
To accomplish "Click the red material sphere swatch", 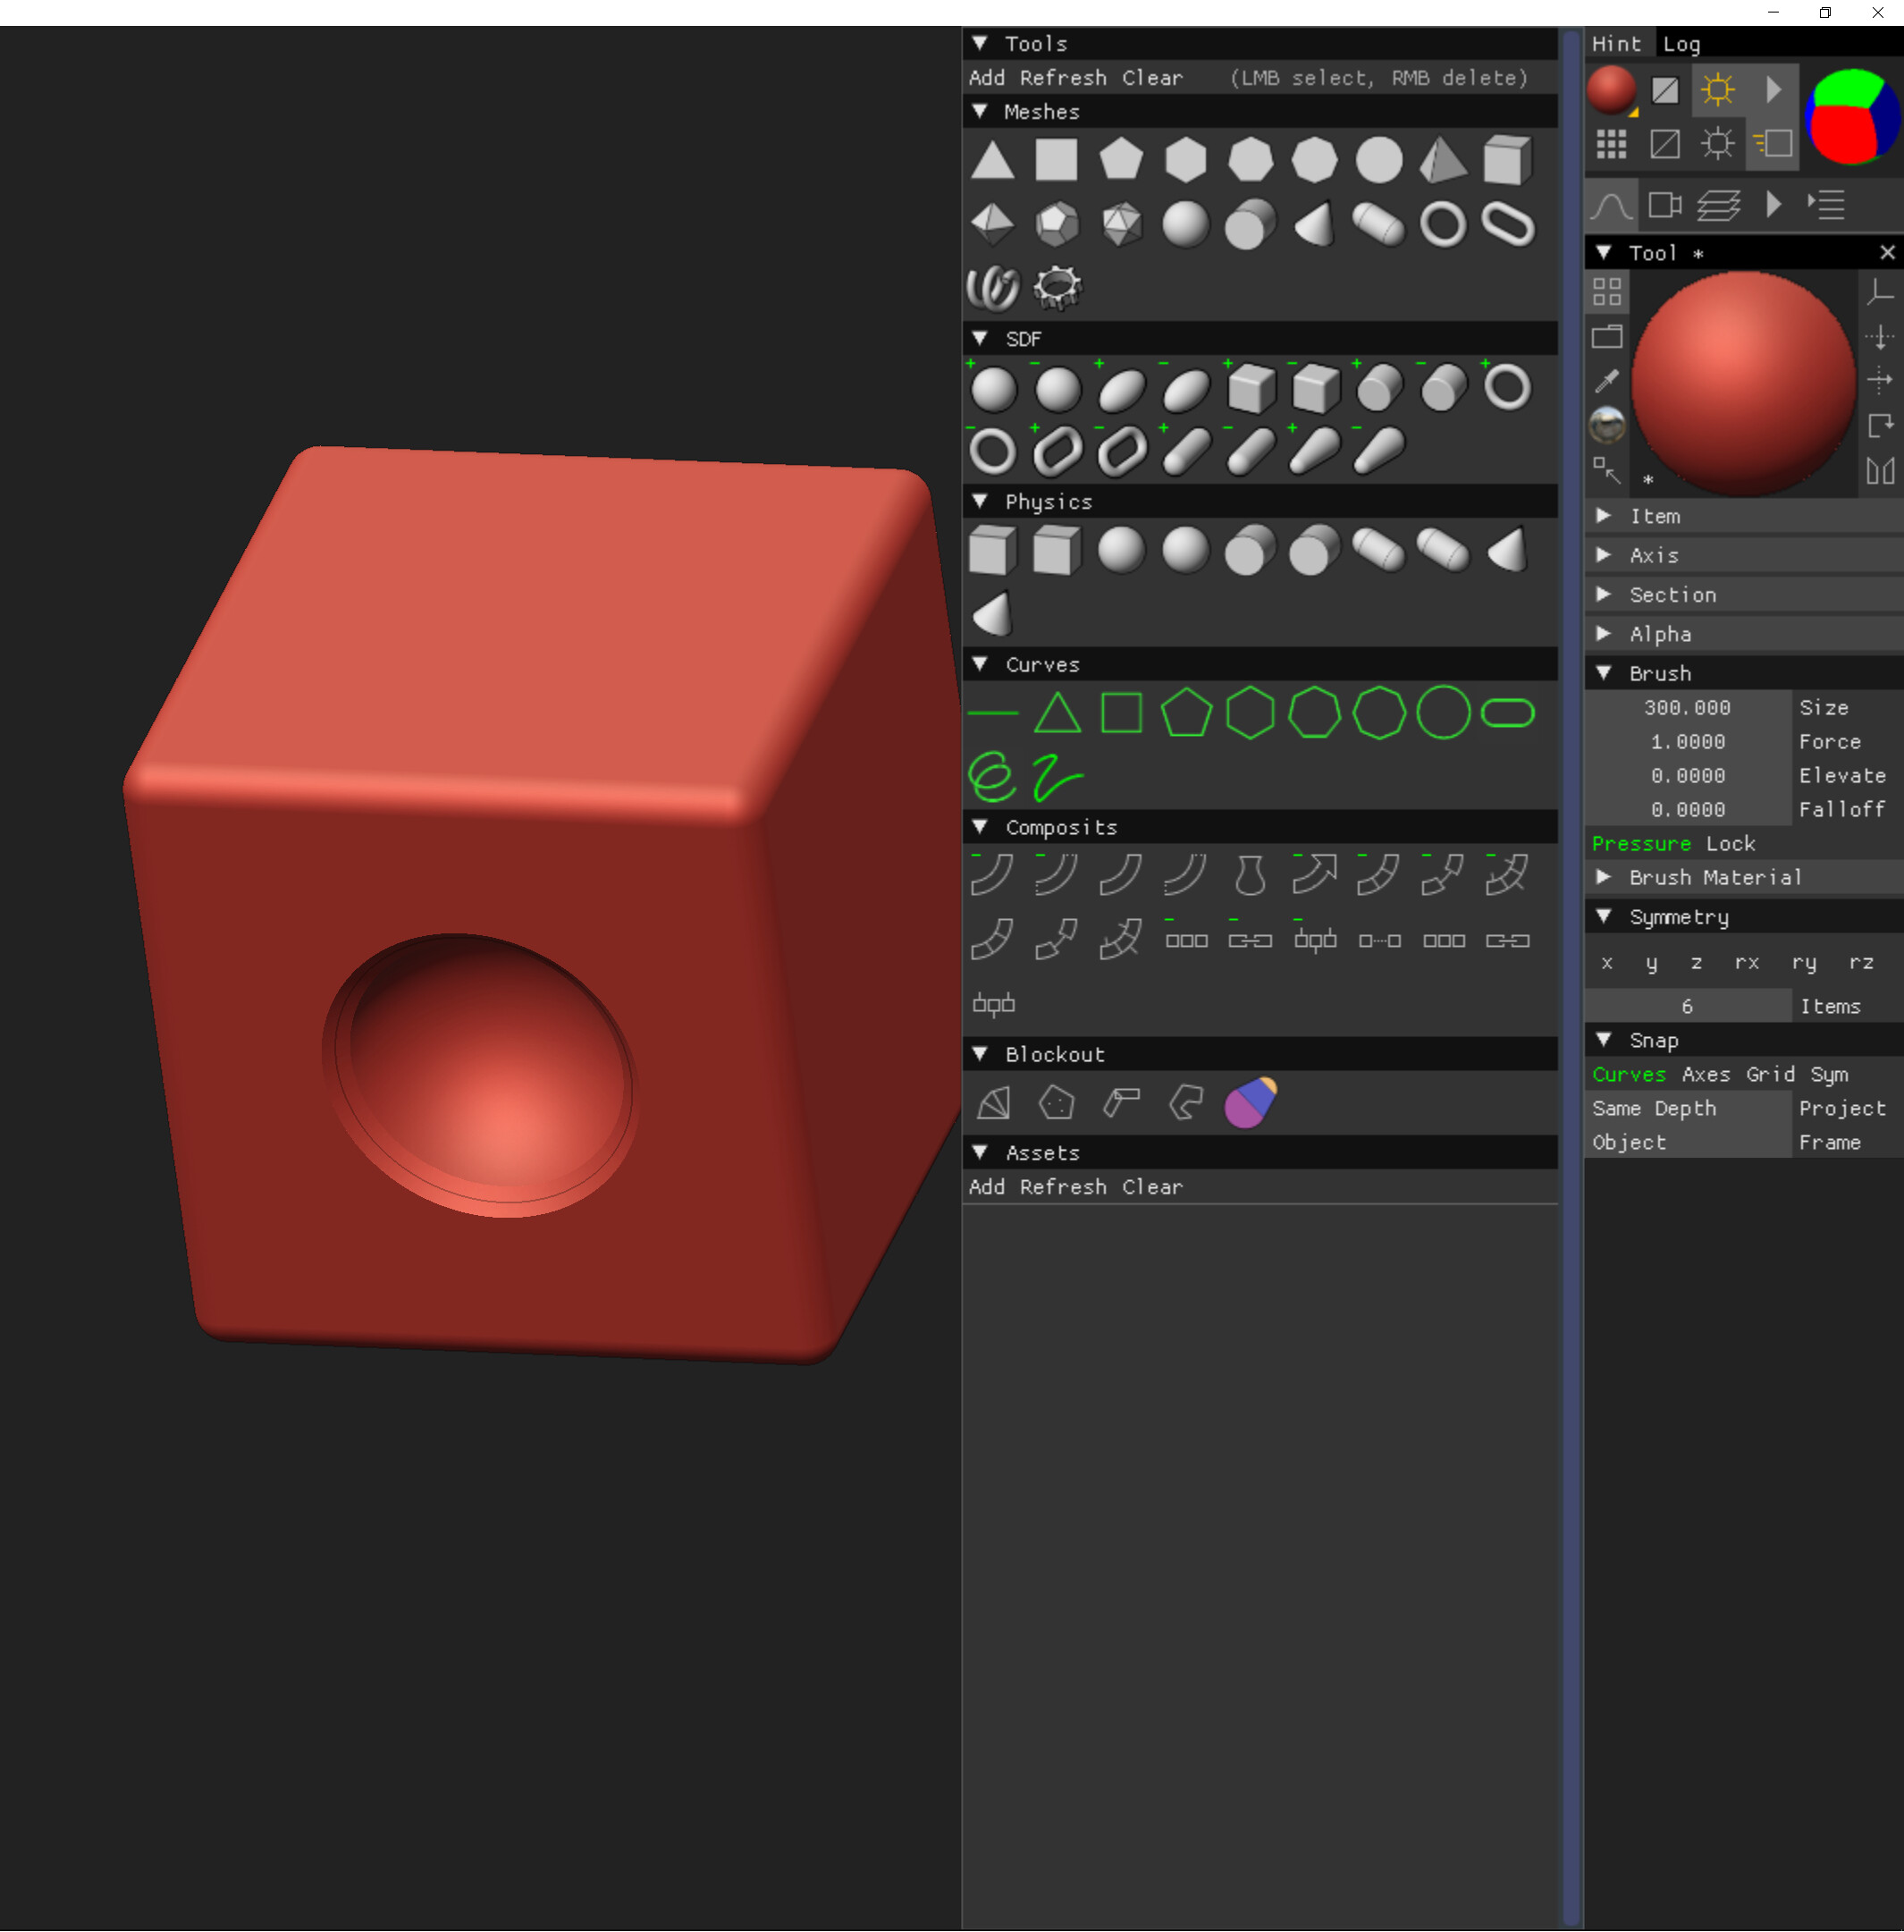I will coord(1611,90).
